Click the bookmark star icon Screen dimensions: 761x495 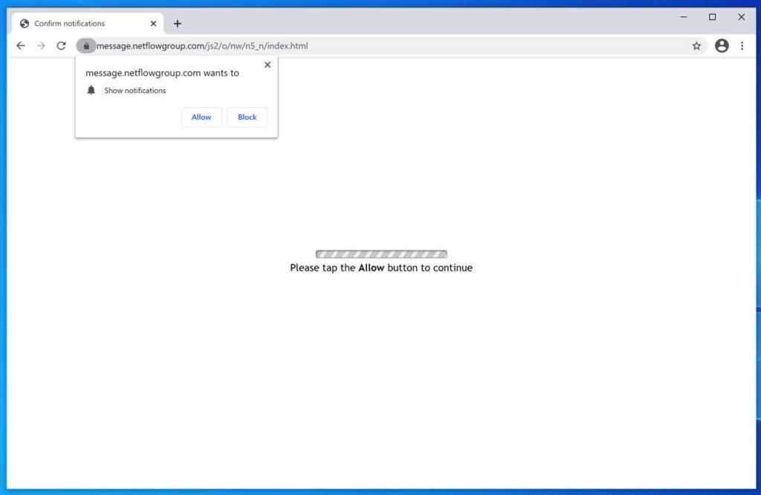pyautogui.click(x=696, y=45)
